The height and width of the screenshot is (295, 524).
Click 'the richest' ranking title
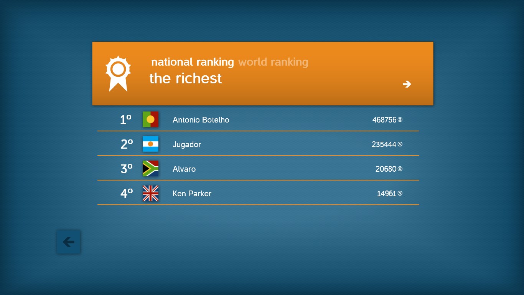point(186,78)
